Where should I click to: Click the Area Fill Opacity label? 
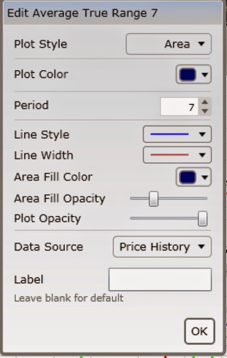[60, 199]
